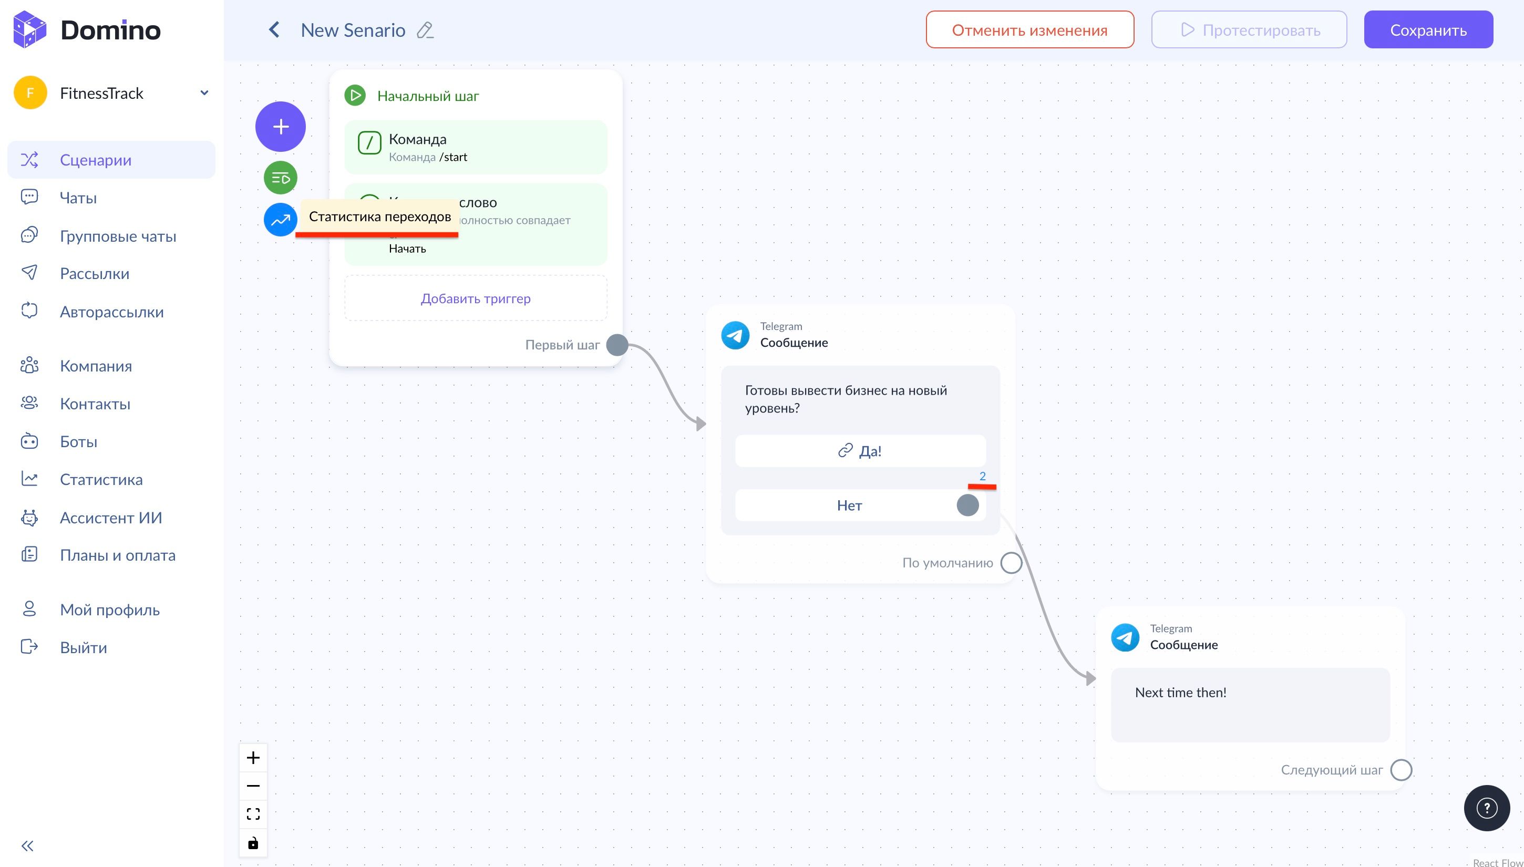Go back using the left arrow
This screenshot has width=1524, height=867.
tap(274, 30)
